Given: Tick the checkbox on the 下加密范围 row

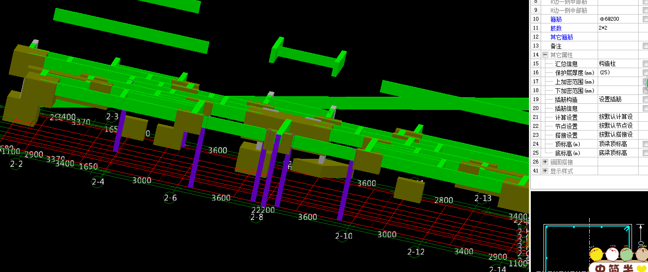Looking at the screenshot, I should [646, 90].
